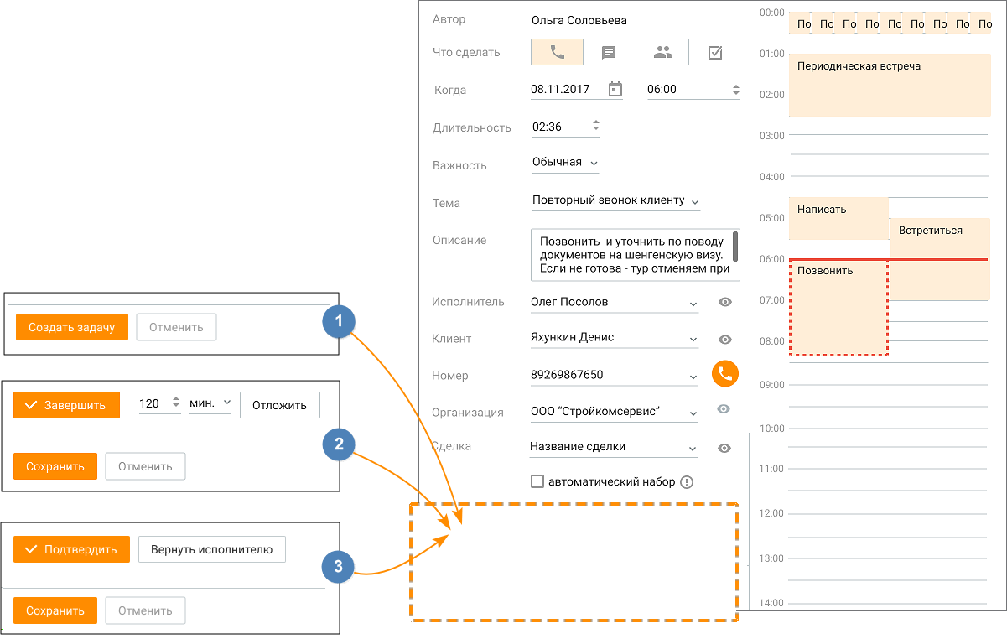
Task: Click the Описание text area scrollbar
Action: 735,246
